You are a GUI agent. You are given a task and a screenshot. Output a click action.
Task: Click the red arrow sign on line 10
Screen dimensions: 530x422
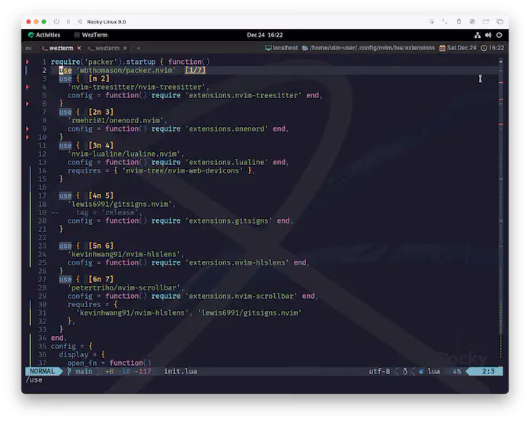point(27,137)
